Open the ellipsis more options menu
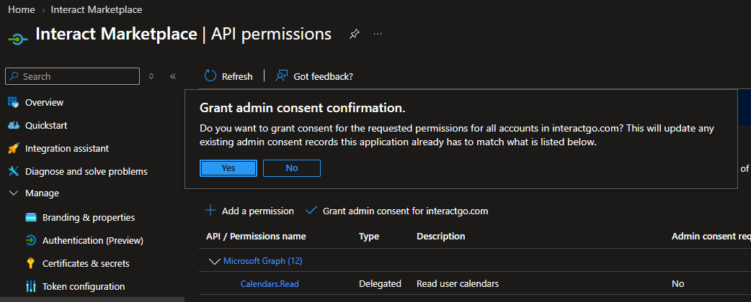This screenshot has width=751, height=302. point(378,34)
